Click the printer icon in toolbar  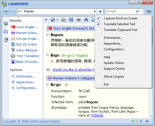coord(79,20)
